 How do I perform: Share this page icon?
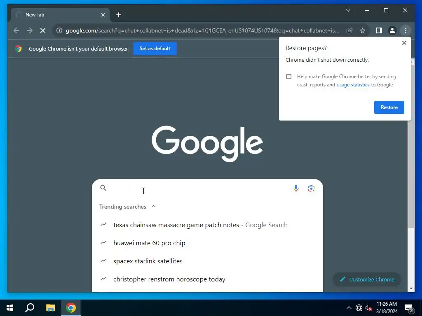[349, 30]
